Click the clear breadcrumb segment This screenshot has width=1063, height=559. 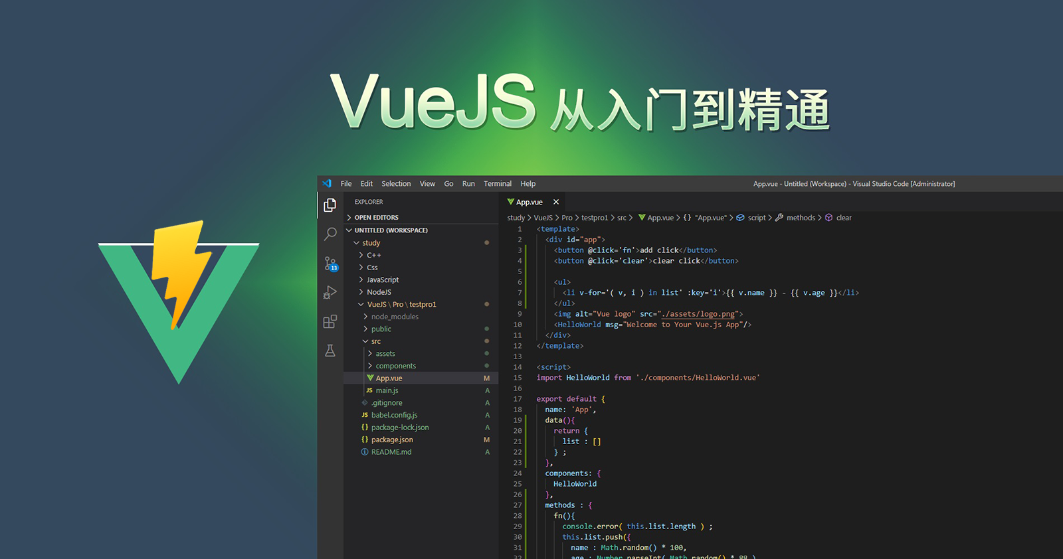[x=844, y=218]
